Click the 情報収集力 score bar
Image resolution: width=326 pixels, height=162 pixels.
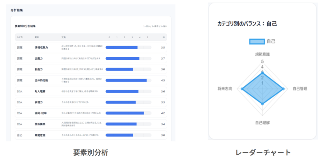click(x=128, y=47)
